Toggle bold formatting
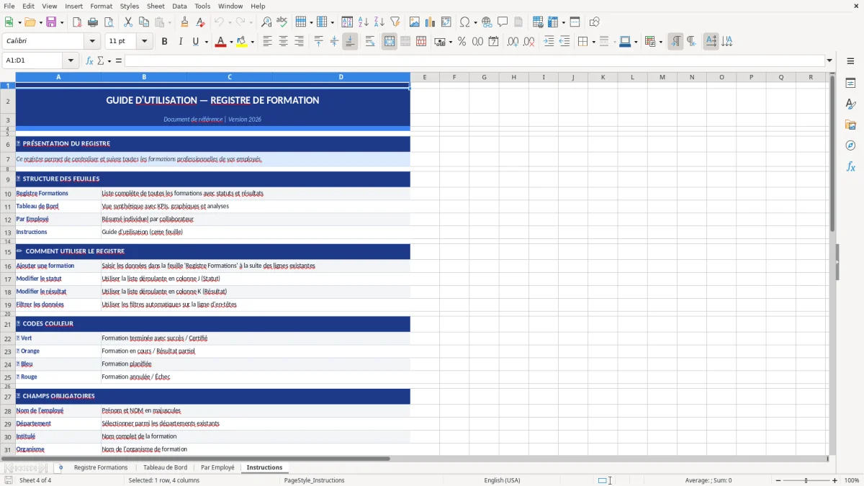The image size is (864, 486). (x=164, y=41)
